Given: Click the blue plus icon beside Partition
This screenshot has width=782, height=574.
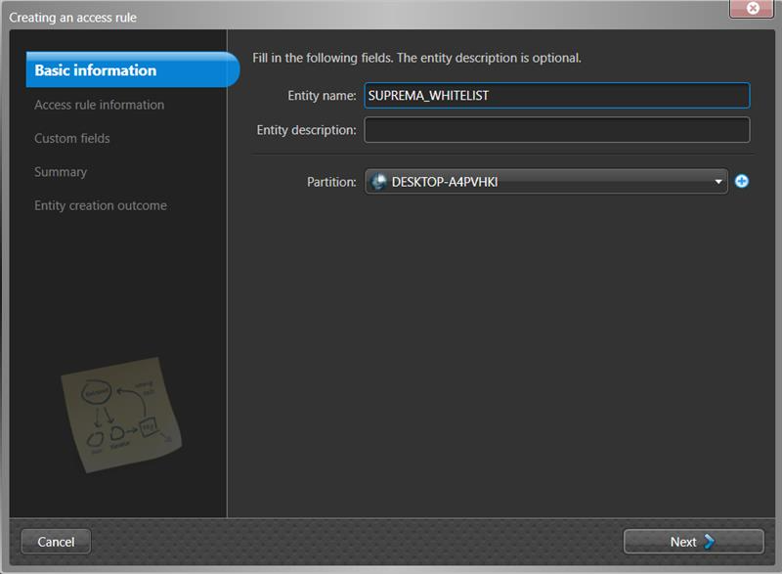Looking at the screenshot, I should tap(742, 181).
